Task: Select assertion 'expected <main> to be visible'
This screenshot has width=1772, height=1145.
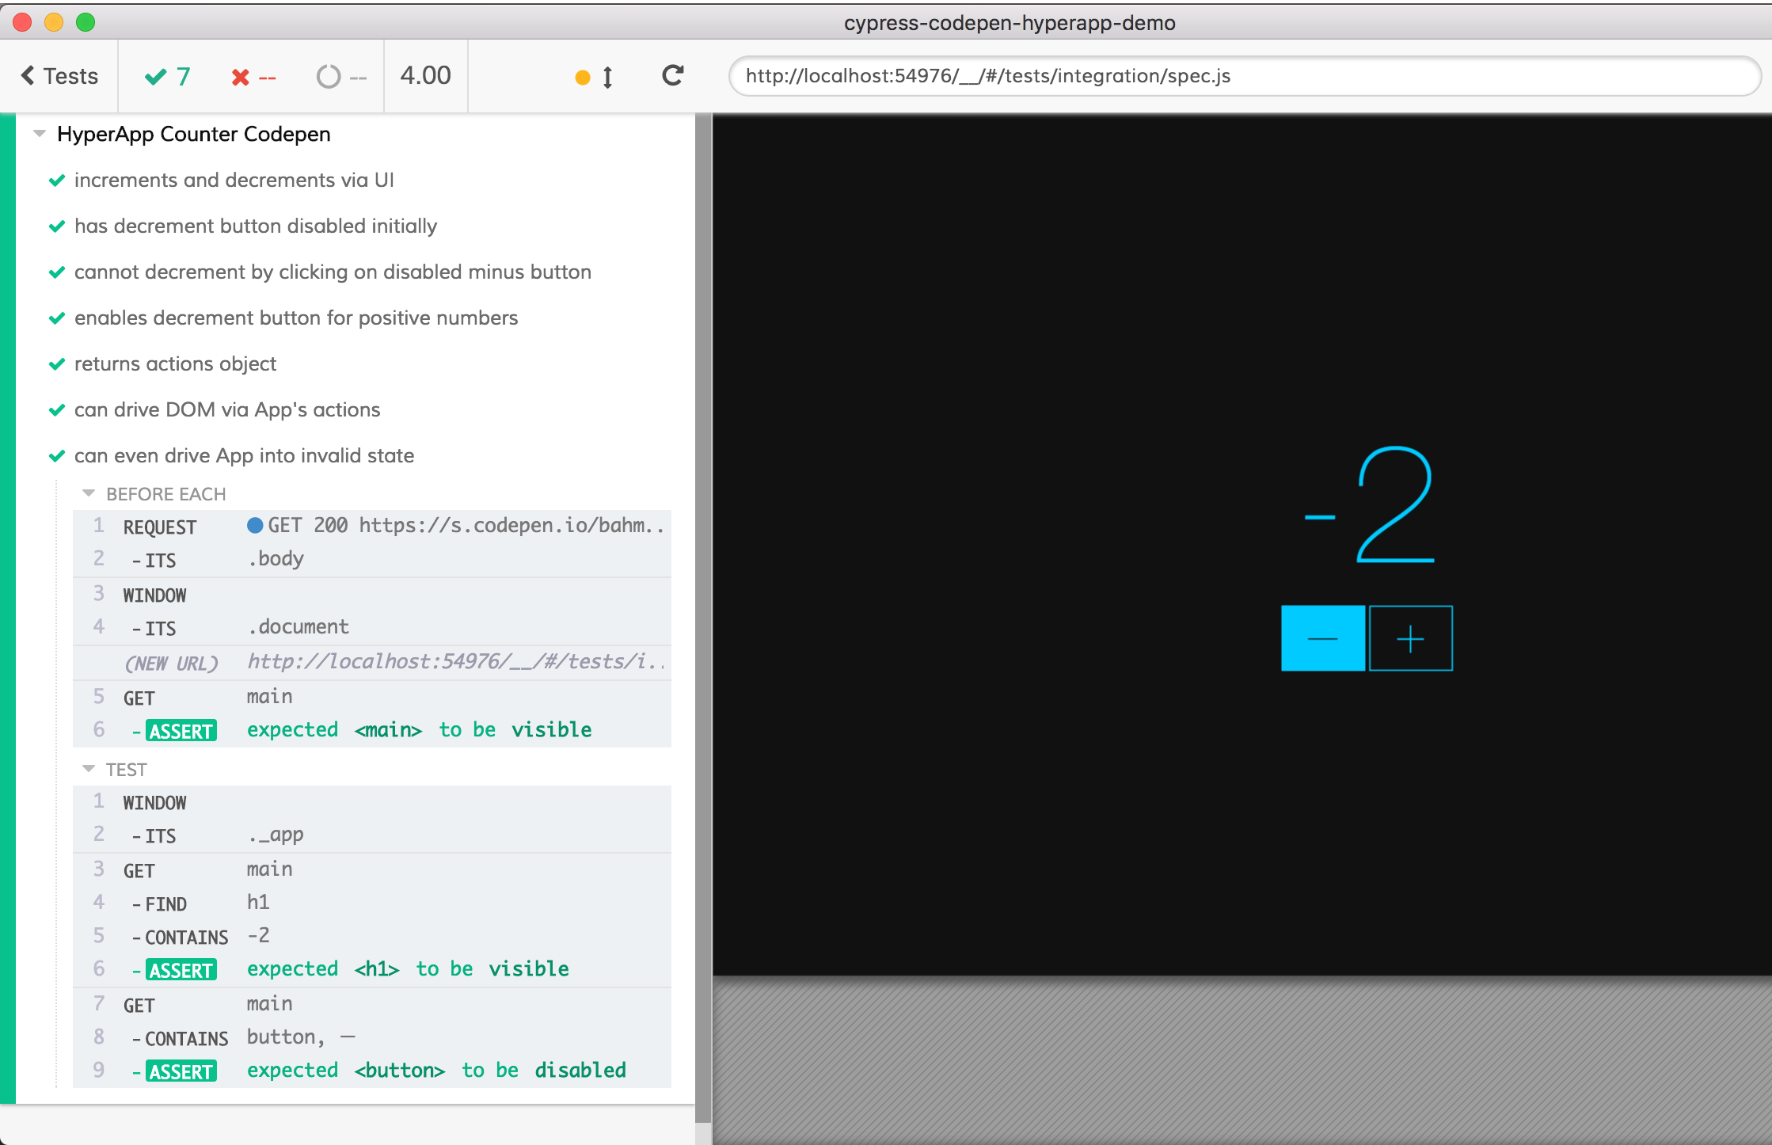Action: [372, 730]
